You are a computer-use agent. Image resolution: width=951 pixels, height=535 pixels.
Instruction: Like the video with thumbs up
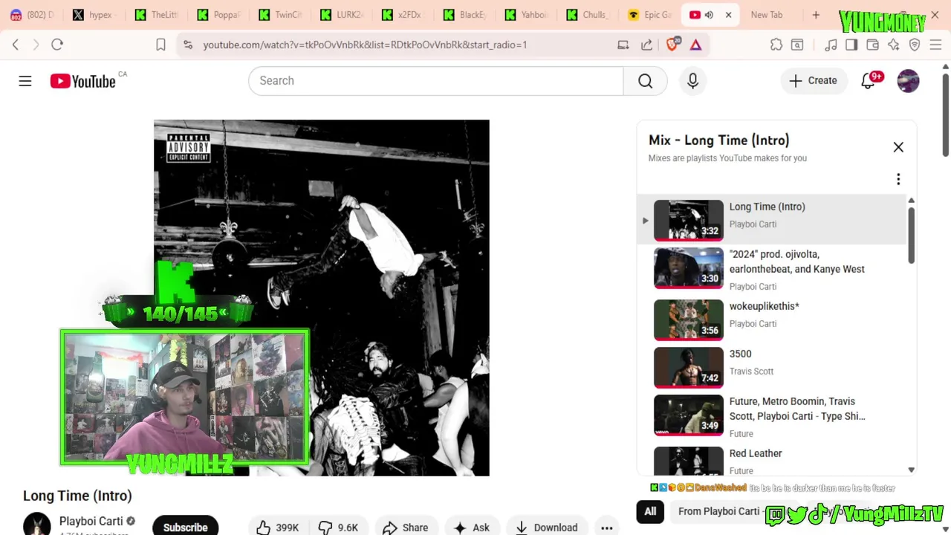pos(279,527)
